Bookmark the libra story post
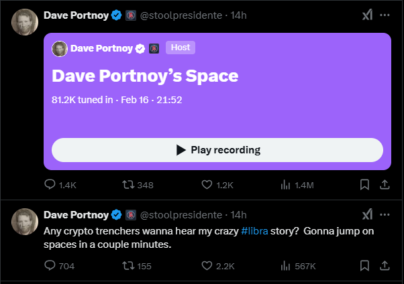 tap(364, 266)
